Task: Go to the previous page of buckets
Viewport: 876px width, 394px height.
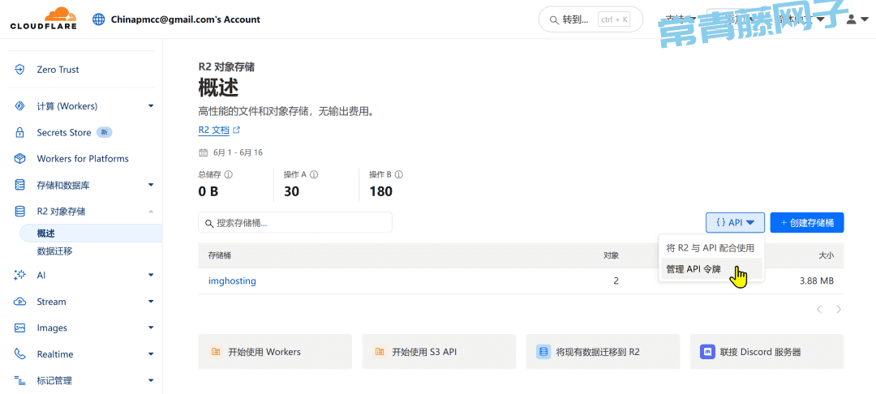Action: coord(819,309)
